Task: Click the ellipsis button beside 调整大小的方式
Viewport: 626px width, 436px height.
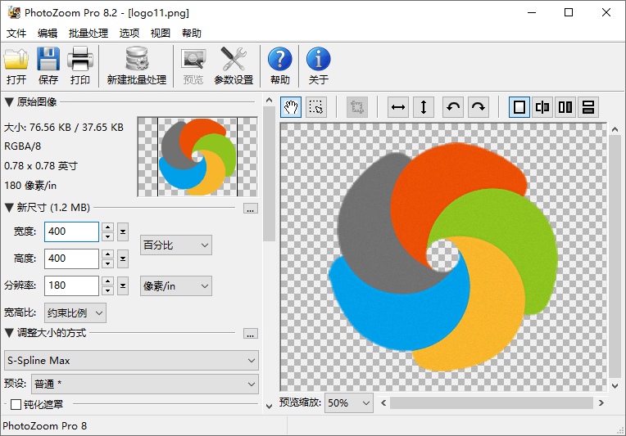Action: tap(251, 334)
